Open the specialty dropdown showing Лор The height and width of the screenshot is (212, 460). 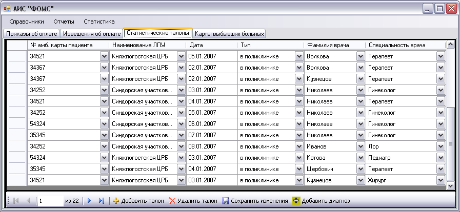[441, 146]
